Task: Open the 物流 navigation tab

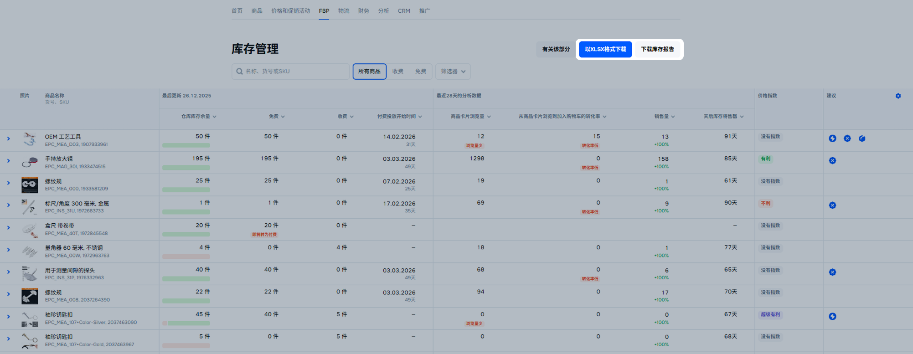Action: pos(344,11)
